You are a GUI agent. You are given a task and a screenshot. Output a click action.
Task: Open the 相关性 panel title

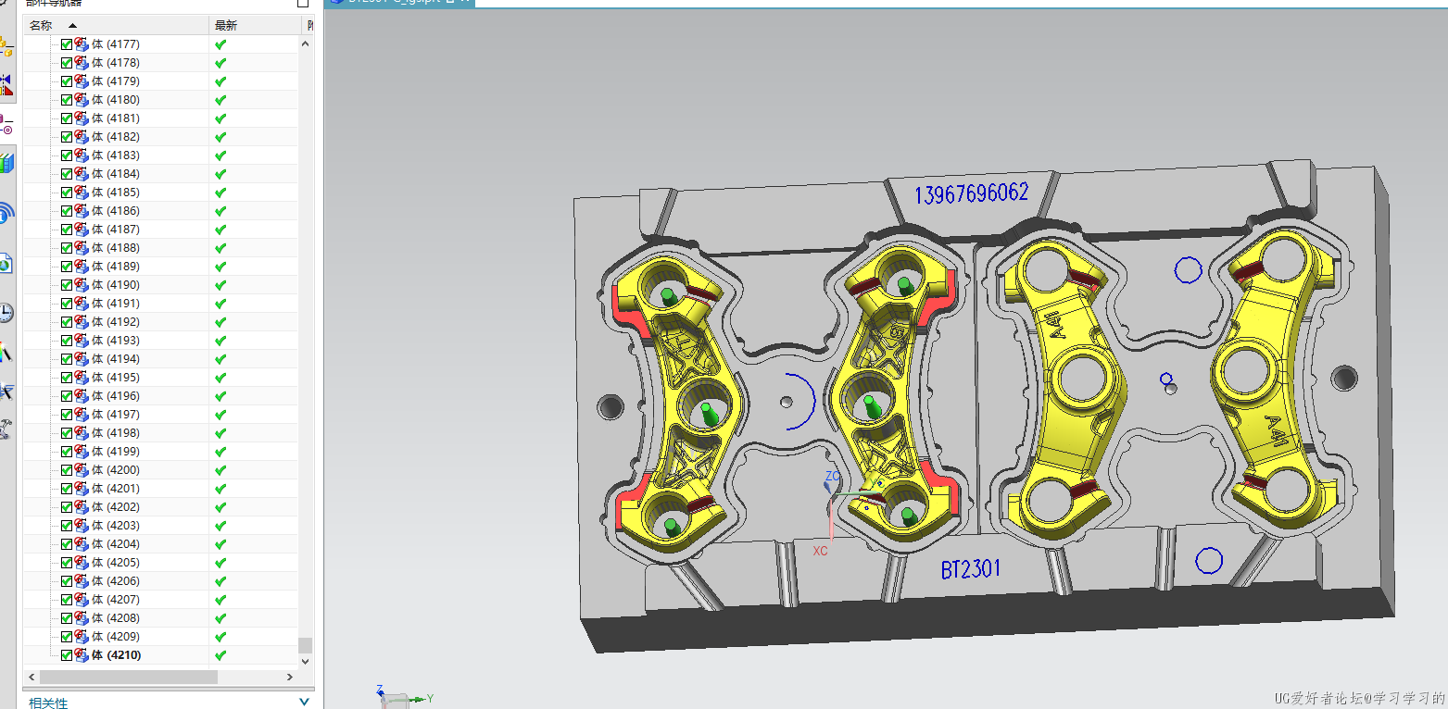[x=48, y=703]
